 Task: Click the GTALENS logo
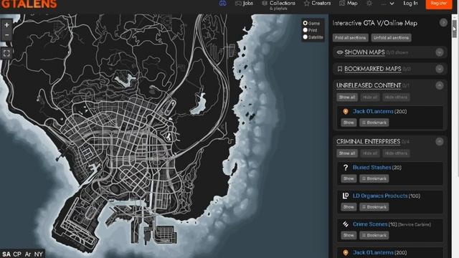pos(29,4)
